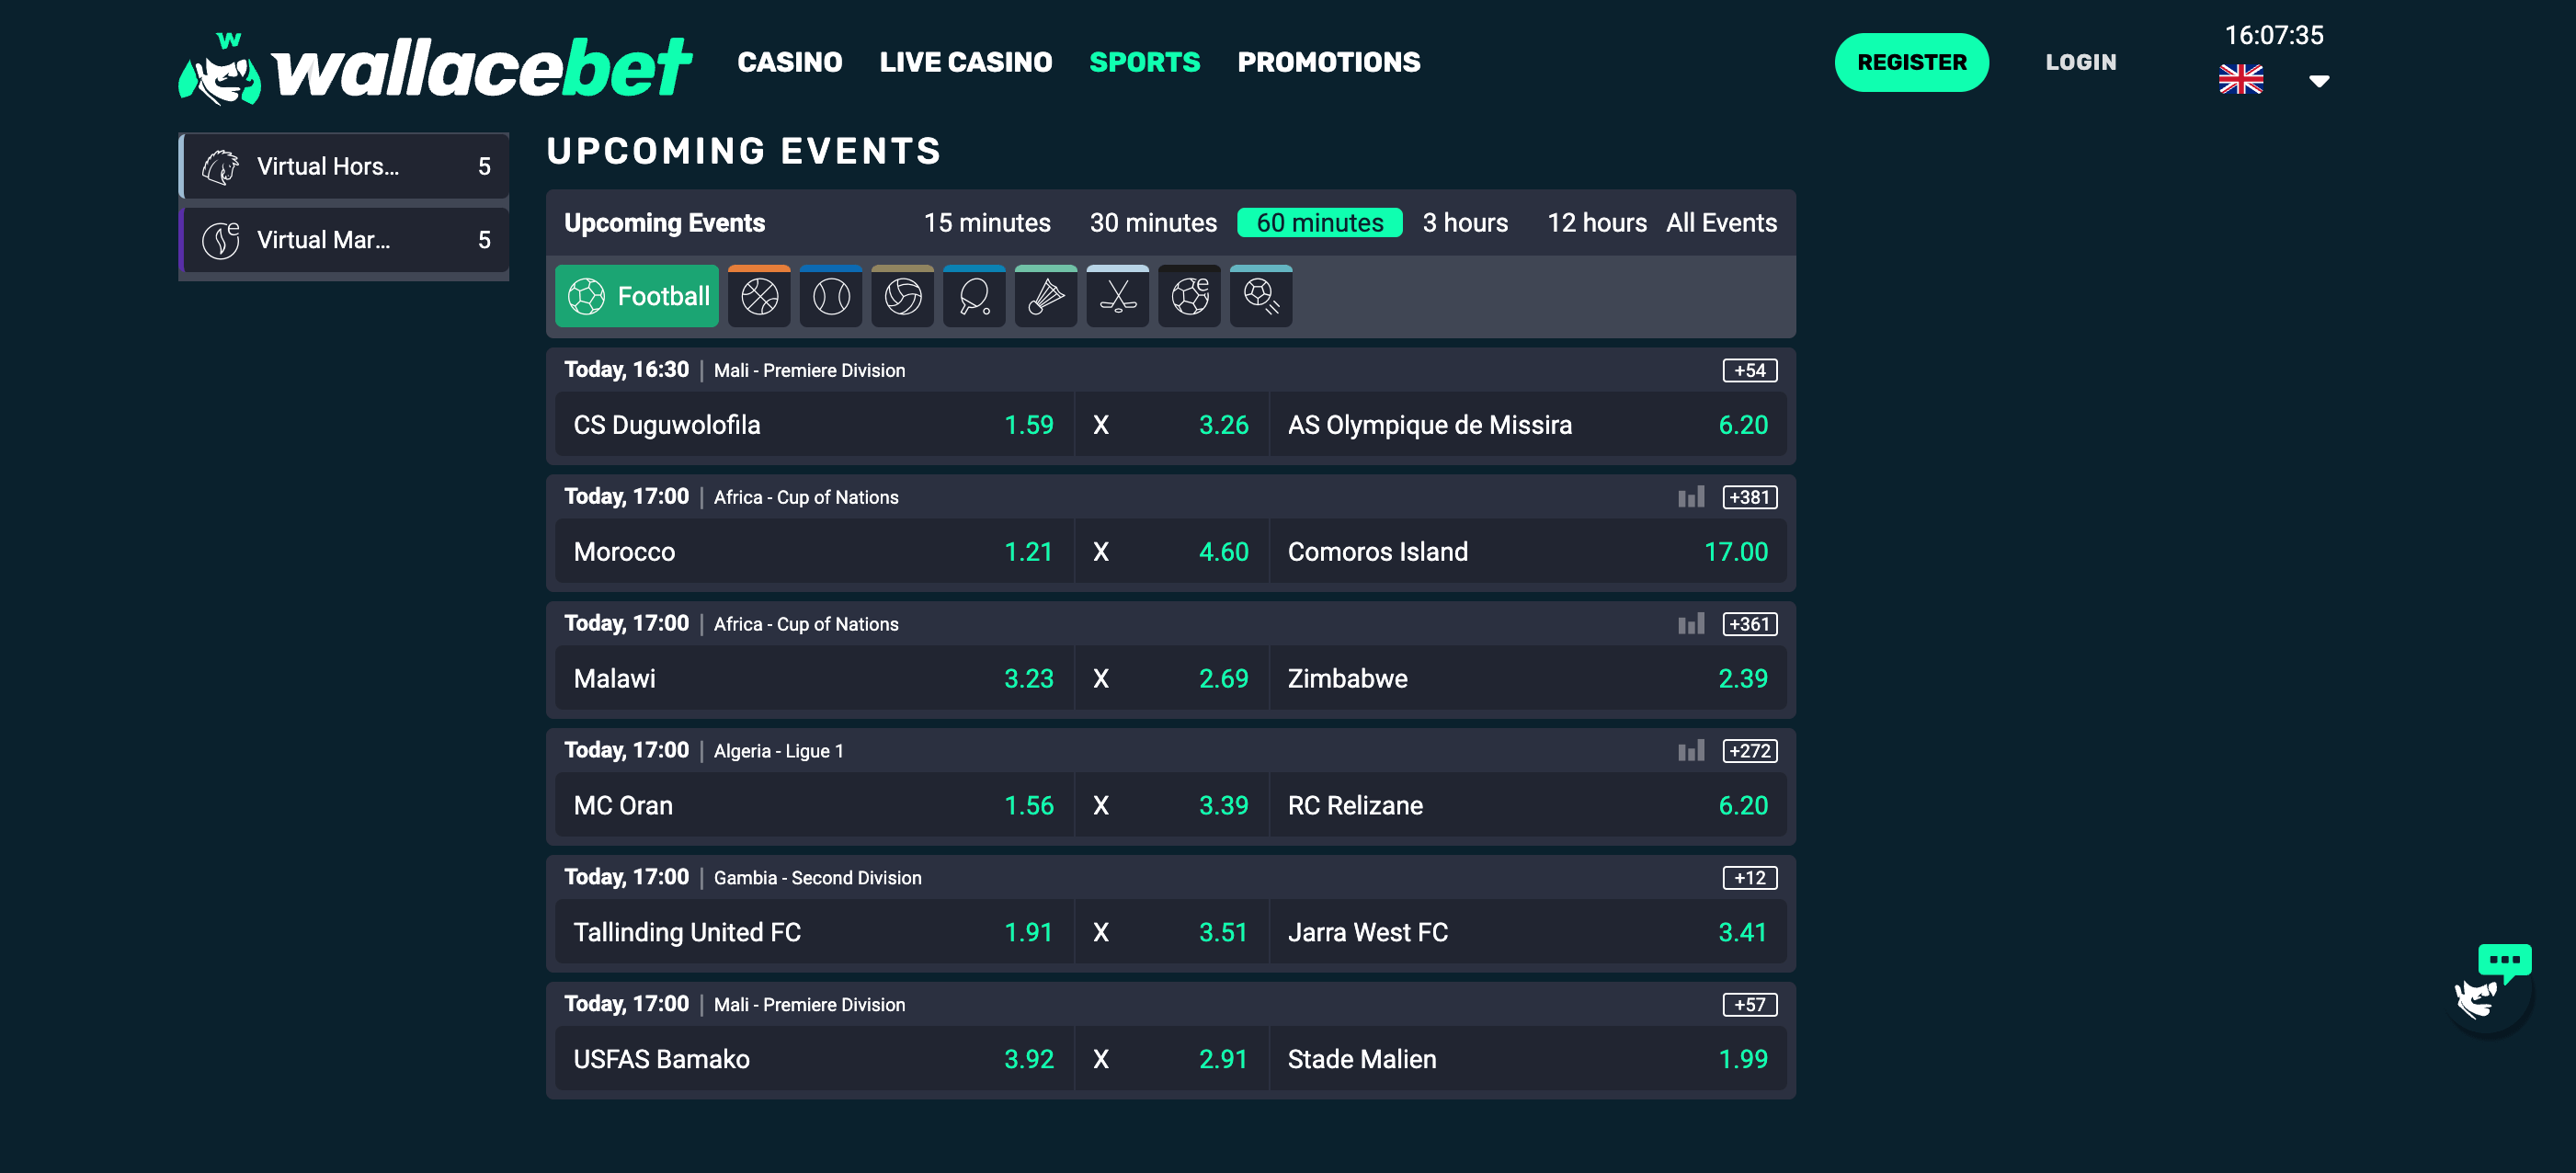This screenshot has height=1173, width=2576.
Task: Open statistics icon for Morocco match
Action: pyautogui.click(x=1691, y=497)
